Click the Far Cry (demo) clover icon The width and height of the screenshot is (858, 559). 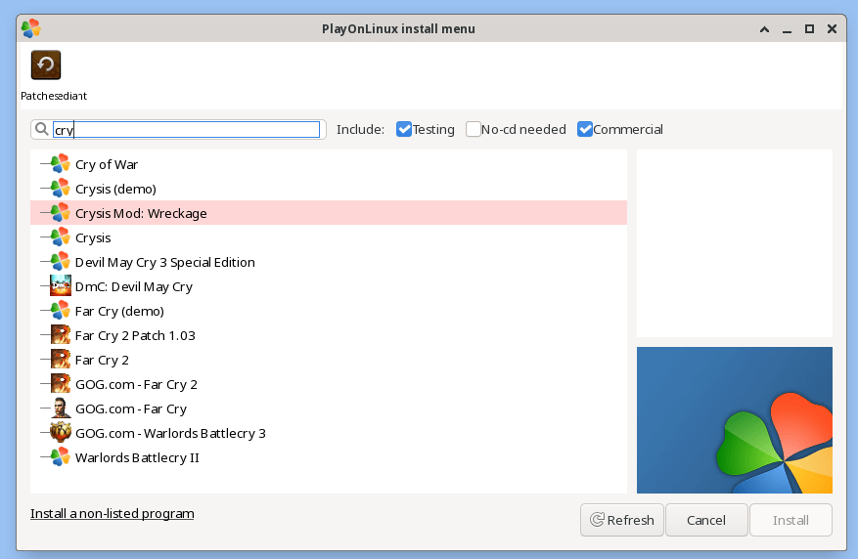pyautogui.click(x=61, y=311)
